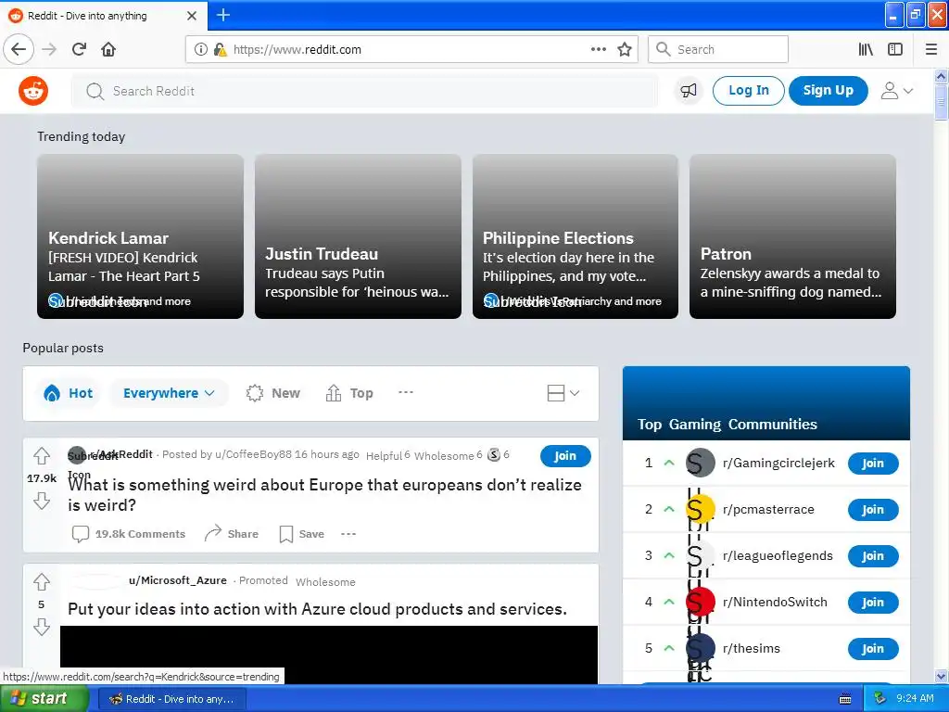Screen dimensions: 949x712
Task: Click the Reddit logo icon
Action: pos(33,91)
